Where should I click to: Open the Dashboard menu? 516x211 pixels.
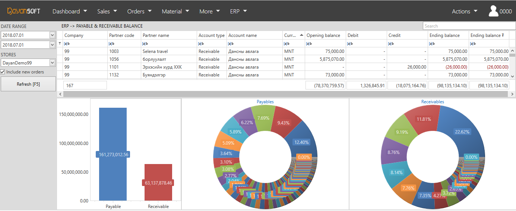[x=70, y=11]
